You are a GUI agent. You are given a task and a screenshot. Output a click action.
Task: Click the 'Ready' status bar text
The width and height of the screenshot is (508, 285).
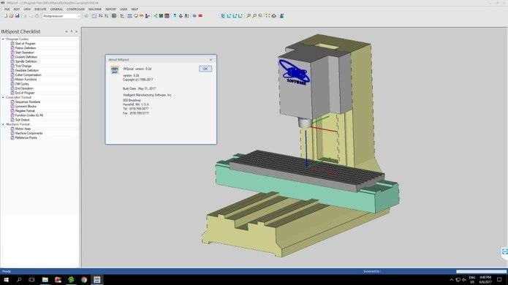tap(6, 271)
